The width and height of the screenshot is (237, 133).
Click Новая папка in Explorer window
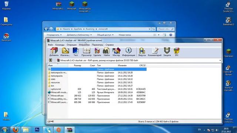point(125,35)
